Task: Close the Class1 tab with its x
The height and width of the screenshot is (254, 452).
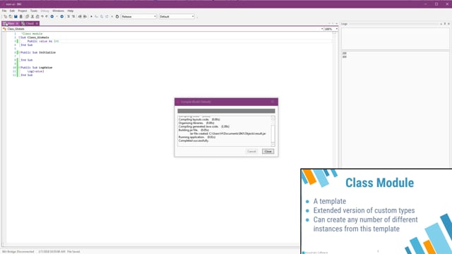Action: pos(37,23)
